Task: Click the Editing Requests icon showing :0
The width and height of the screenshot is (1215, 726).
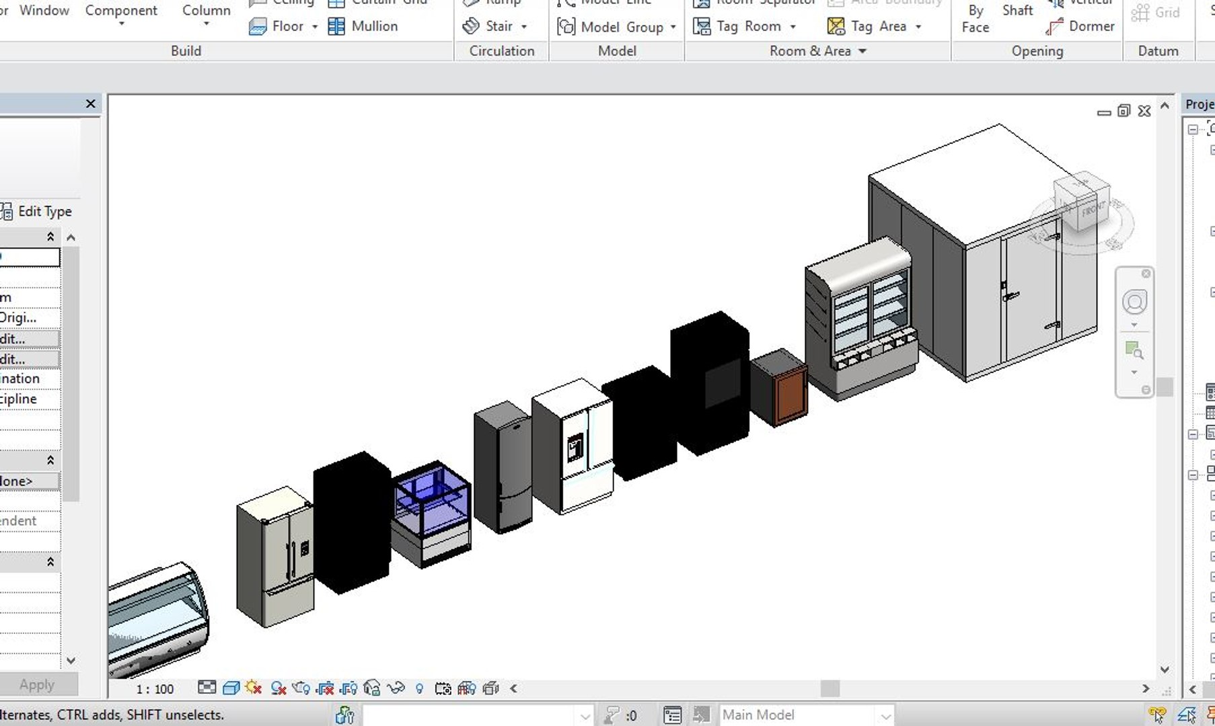Action: coord(620,715)
